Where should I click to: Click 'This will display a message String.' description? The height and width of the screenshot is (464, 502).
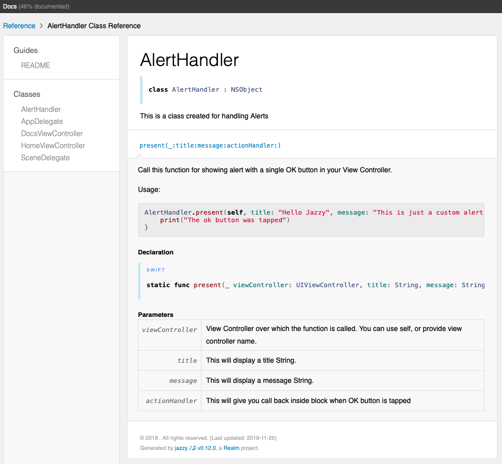[x=260, y=381]
